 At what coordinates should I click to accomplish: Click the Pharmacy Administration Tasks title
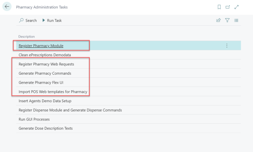tap(42, 7)
